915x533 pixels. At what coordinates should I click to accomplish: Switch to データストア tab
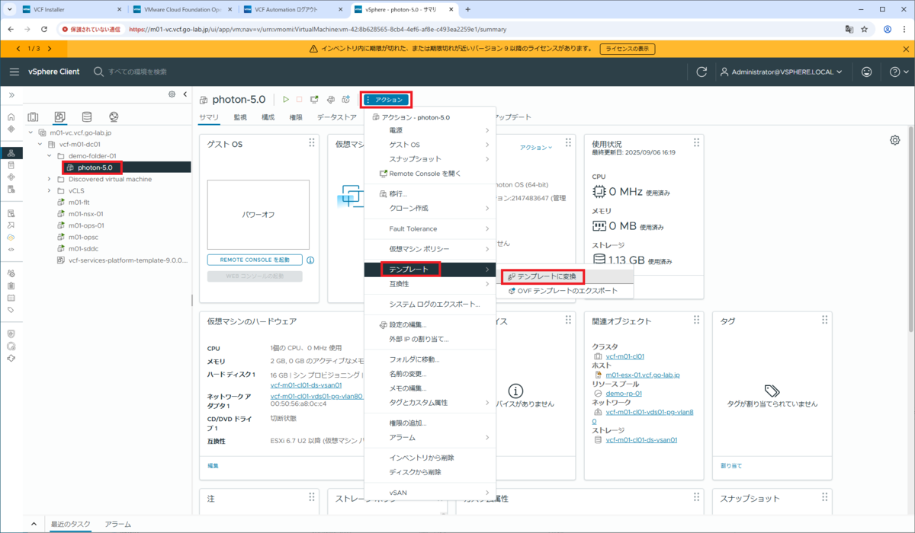tap(337, 117)
